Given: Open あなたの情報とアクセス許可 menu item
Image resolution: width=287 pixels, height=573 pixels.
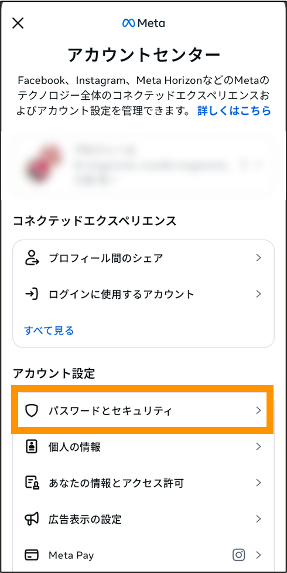Looking at the screenshot, I should click(143, 483).
